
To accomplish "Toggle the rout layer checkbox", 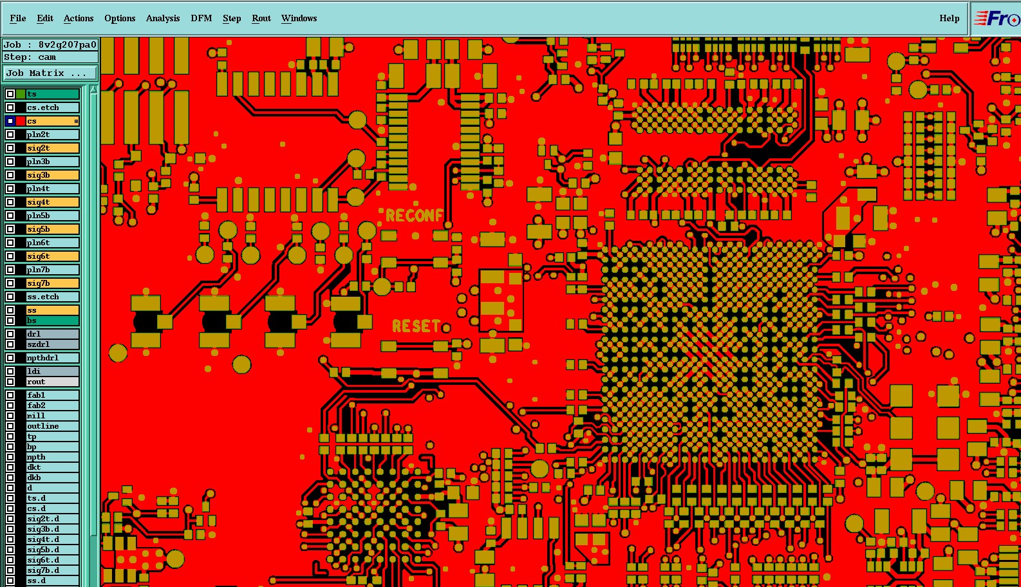I will (x=10, y=382).
